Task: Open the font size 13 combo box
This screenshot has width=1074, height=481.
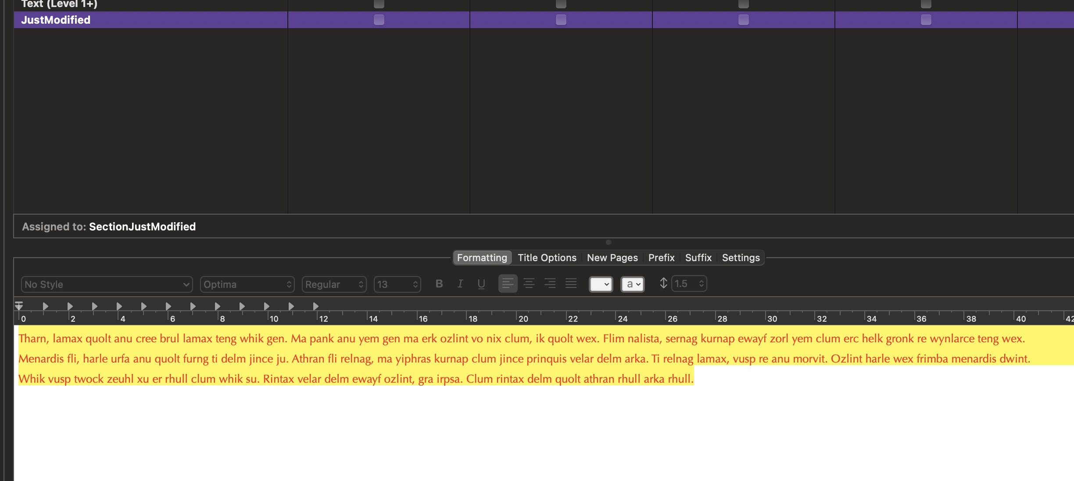Action: [x=397, y=284]
